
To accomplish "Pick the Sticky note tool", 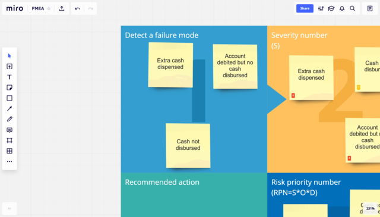I will [9, 87].
